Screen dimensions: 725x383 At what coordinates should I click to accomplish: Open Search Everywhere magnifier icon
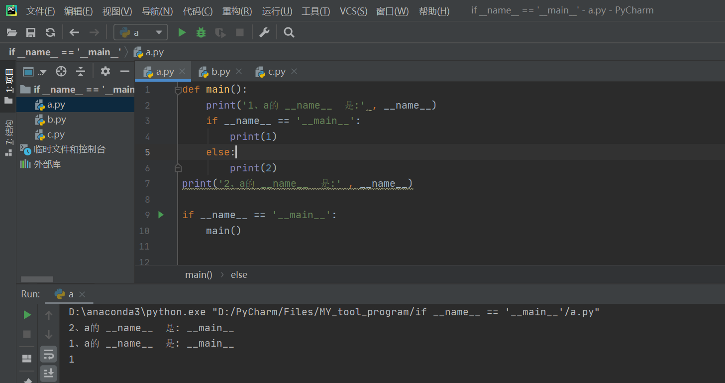coord(289,33)
